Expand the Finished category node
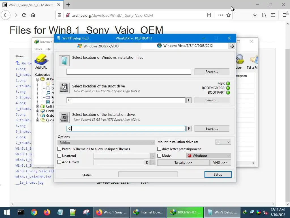 (x=38, y=111)
